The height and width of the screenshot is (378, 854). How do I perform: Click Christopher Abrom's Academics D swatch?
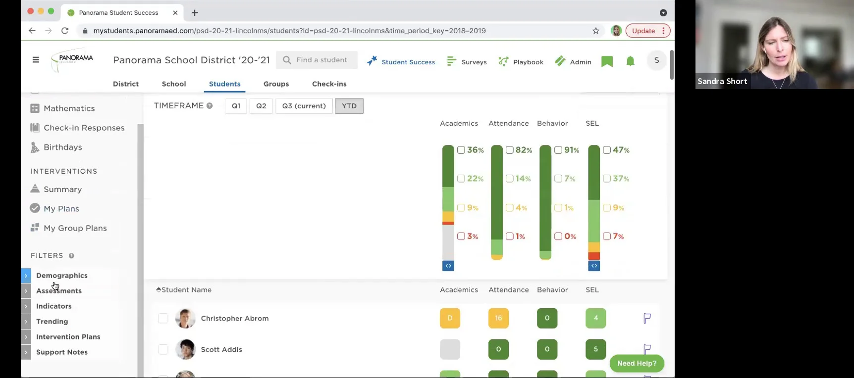450,318
